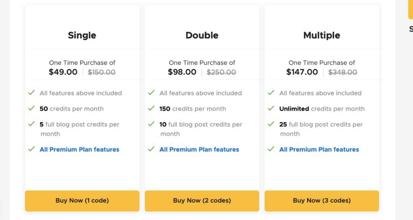Click Buy Now (1 code) button
The image size is (413, 220).
(82, 201)
